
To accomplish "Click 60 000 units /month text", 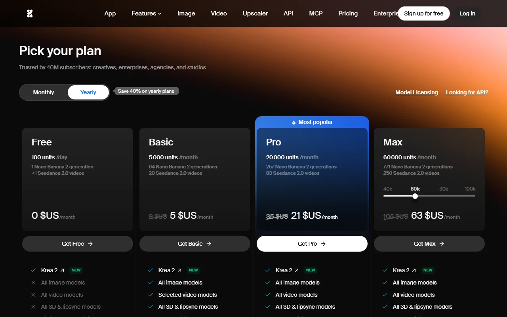I will point(410,157).
